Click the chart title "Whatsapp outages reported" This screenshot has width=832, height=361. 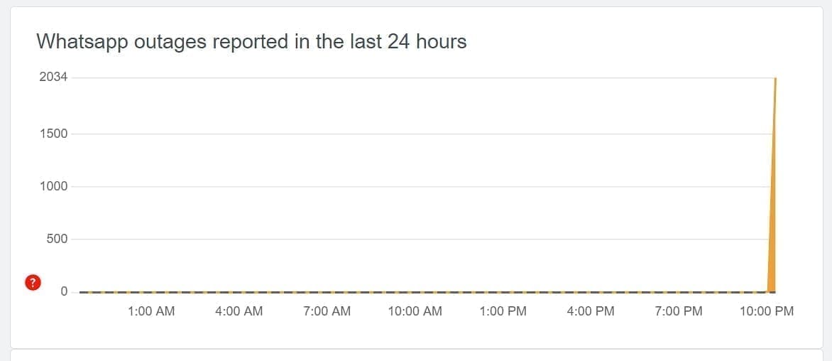(x=251, y=42)
